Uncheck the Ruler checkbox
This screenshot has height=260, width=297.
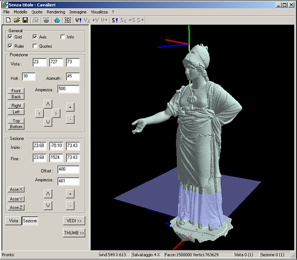pyautogui.click(x=10, y=46)
